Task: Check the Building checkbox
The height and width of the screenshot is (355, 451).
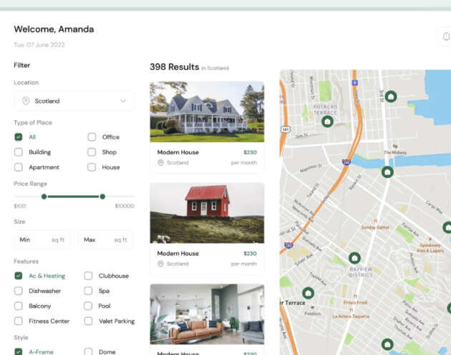Action: tap(19, 152)
